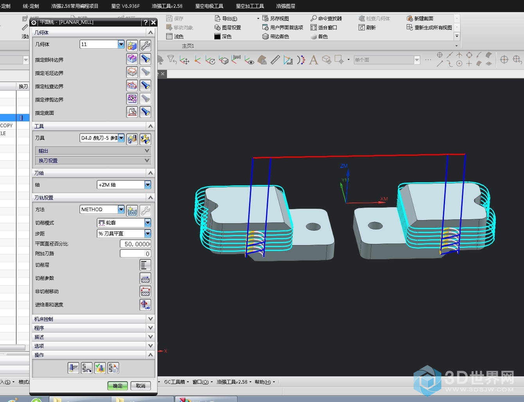Viewport: 524px width, 402px height.
Task: Open the 浩强2.58常用编程项目 menu
Action: point(75,6)
